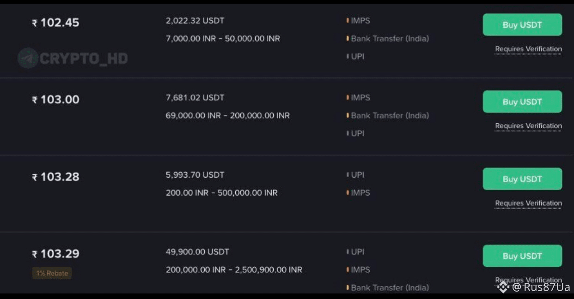This screenshot has width=574, height=299.
Task: Open Requires Verification link under ₹103.28 offer
Action: tap(528, 203)
